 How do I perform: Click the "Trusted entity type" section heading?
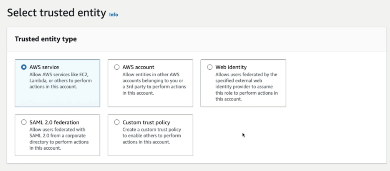(46, 39)
